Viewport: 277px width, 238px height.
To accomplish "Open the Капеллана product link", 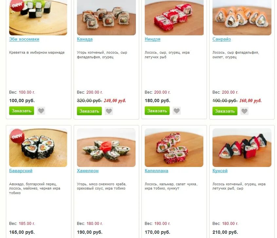I will pyautogui.click(x=156, y=171).
